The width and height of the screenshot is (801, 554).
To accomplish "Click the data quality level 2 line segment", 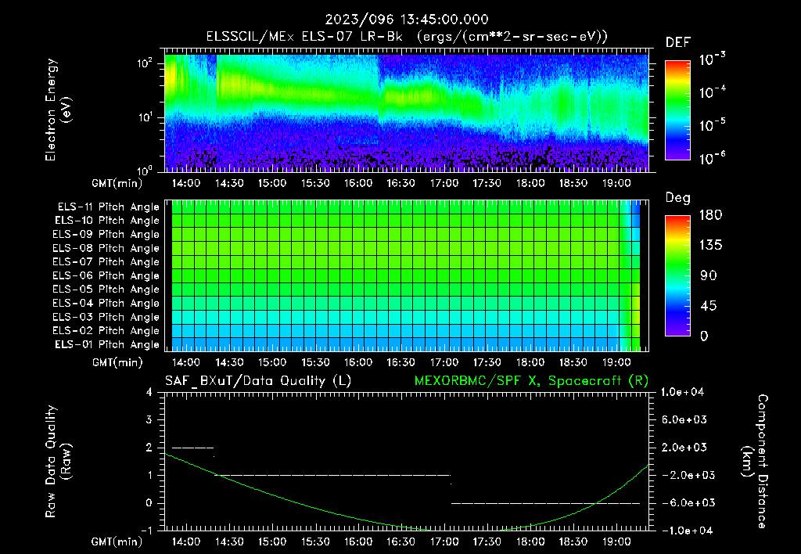I will click(x=192, y=448).
